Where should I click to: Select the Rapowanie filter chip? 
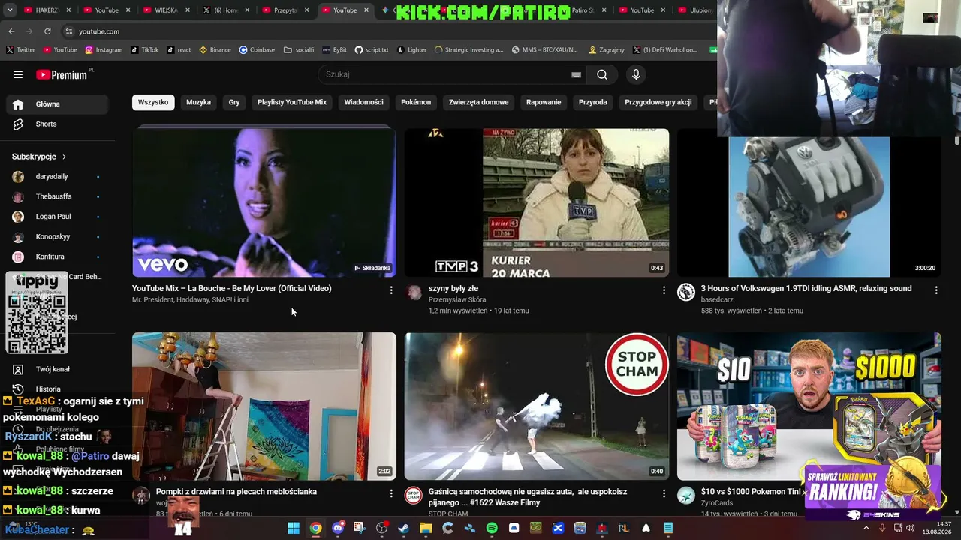[x=544, y=102]
